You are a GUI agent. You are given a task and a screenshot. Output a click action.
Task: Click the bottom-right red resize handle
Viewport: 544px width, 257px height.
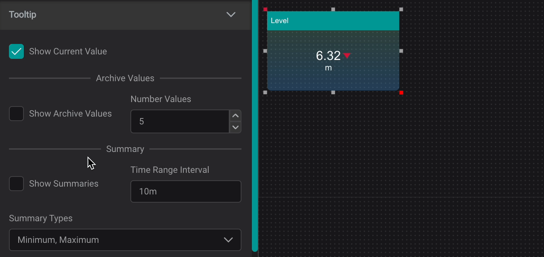coord(401,92)
